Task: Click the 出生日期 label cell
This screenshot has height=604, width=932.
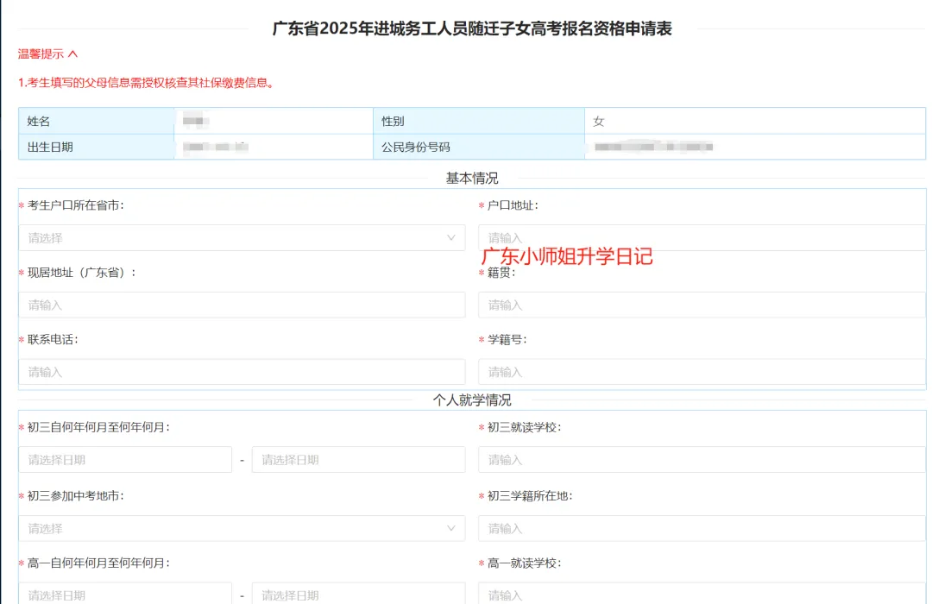Action: coord(97,147)
